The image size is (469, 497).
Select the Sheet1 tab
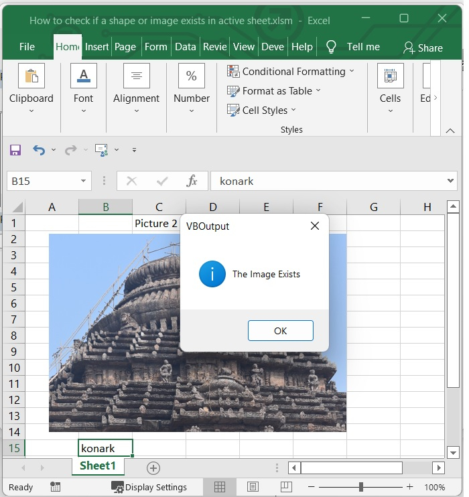tap(98, 466)
